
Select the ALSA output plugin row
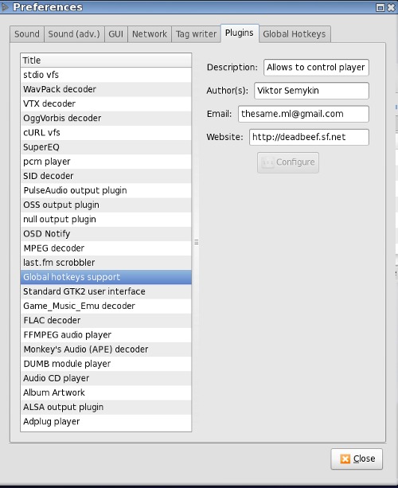(x=106, y=407)
